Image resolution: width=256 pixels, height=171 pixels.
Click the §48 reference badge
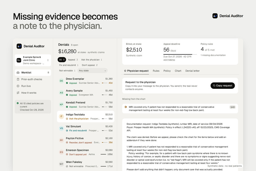point(232,107)
